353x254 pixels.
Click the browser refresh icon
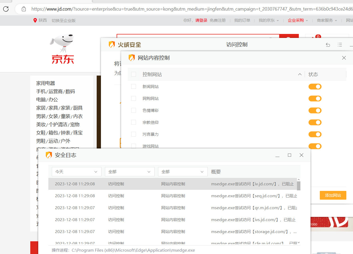click(6, 9)
